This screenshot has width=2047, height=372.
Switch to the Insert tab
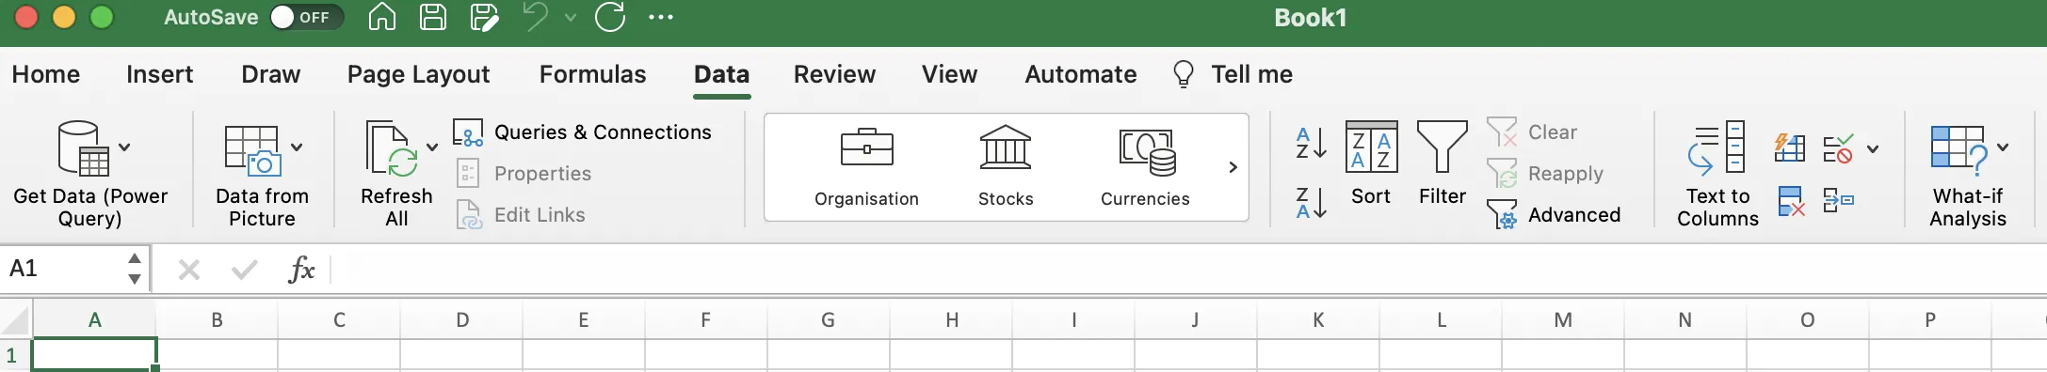coord(159,74)
